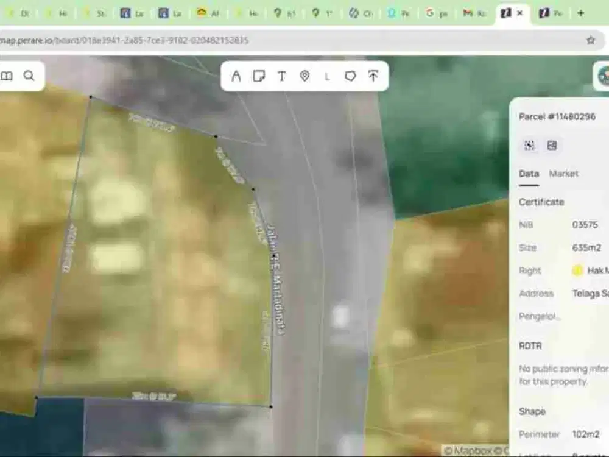
Task: Open a new browser tab
Action: (x=580, y=13)
